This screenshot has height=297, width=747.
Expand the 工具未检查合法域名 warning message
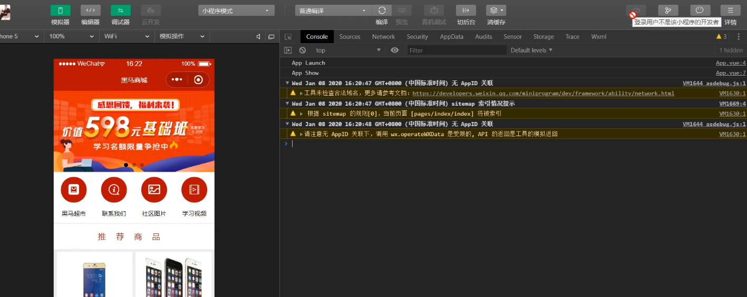[302, 94]
